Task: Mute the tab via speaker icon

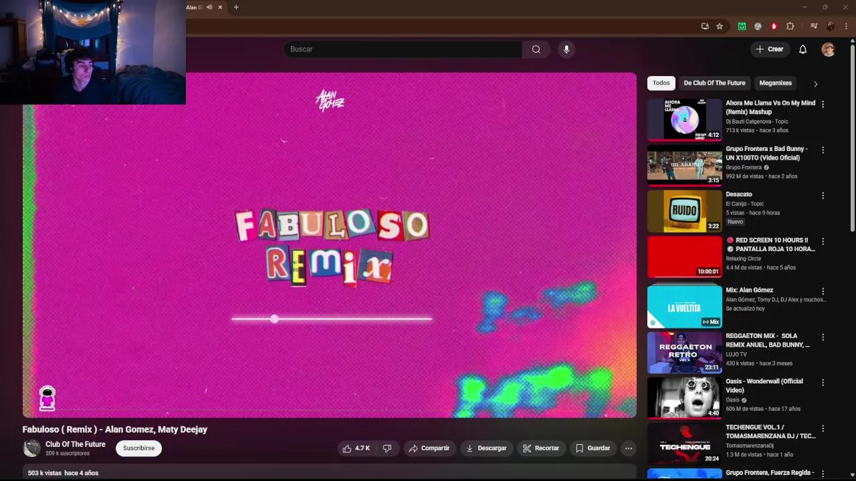Action: point(209,7)
